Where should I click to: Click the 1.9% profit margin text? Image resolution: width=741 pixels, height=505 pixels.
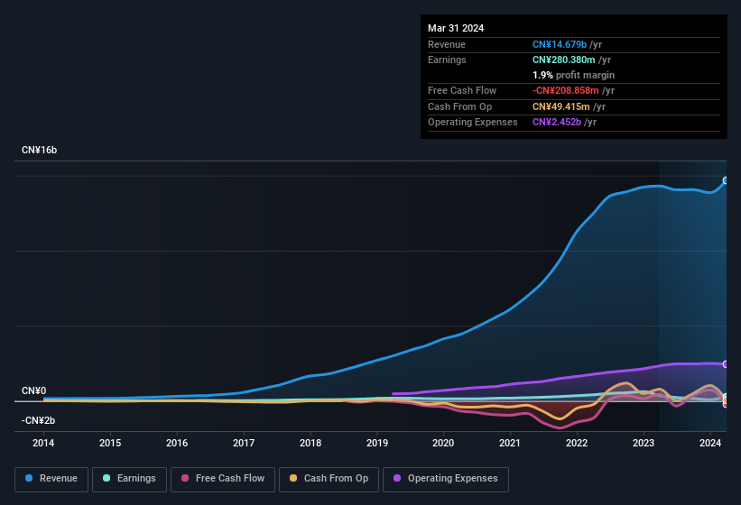pos(574,75)
